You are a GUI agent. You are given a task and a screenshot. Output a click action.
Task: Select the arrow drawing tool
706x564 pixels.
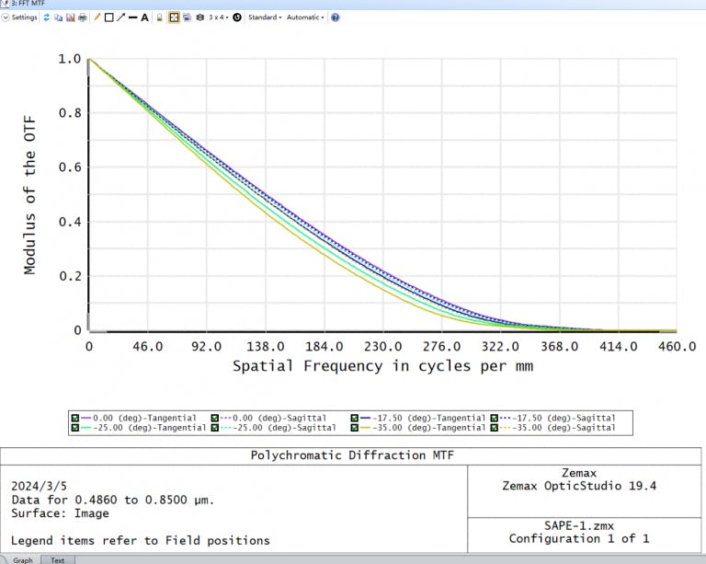click(x=121, y=17)
